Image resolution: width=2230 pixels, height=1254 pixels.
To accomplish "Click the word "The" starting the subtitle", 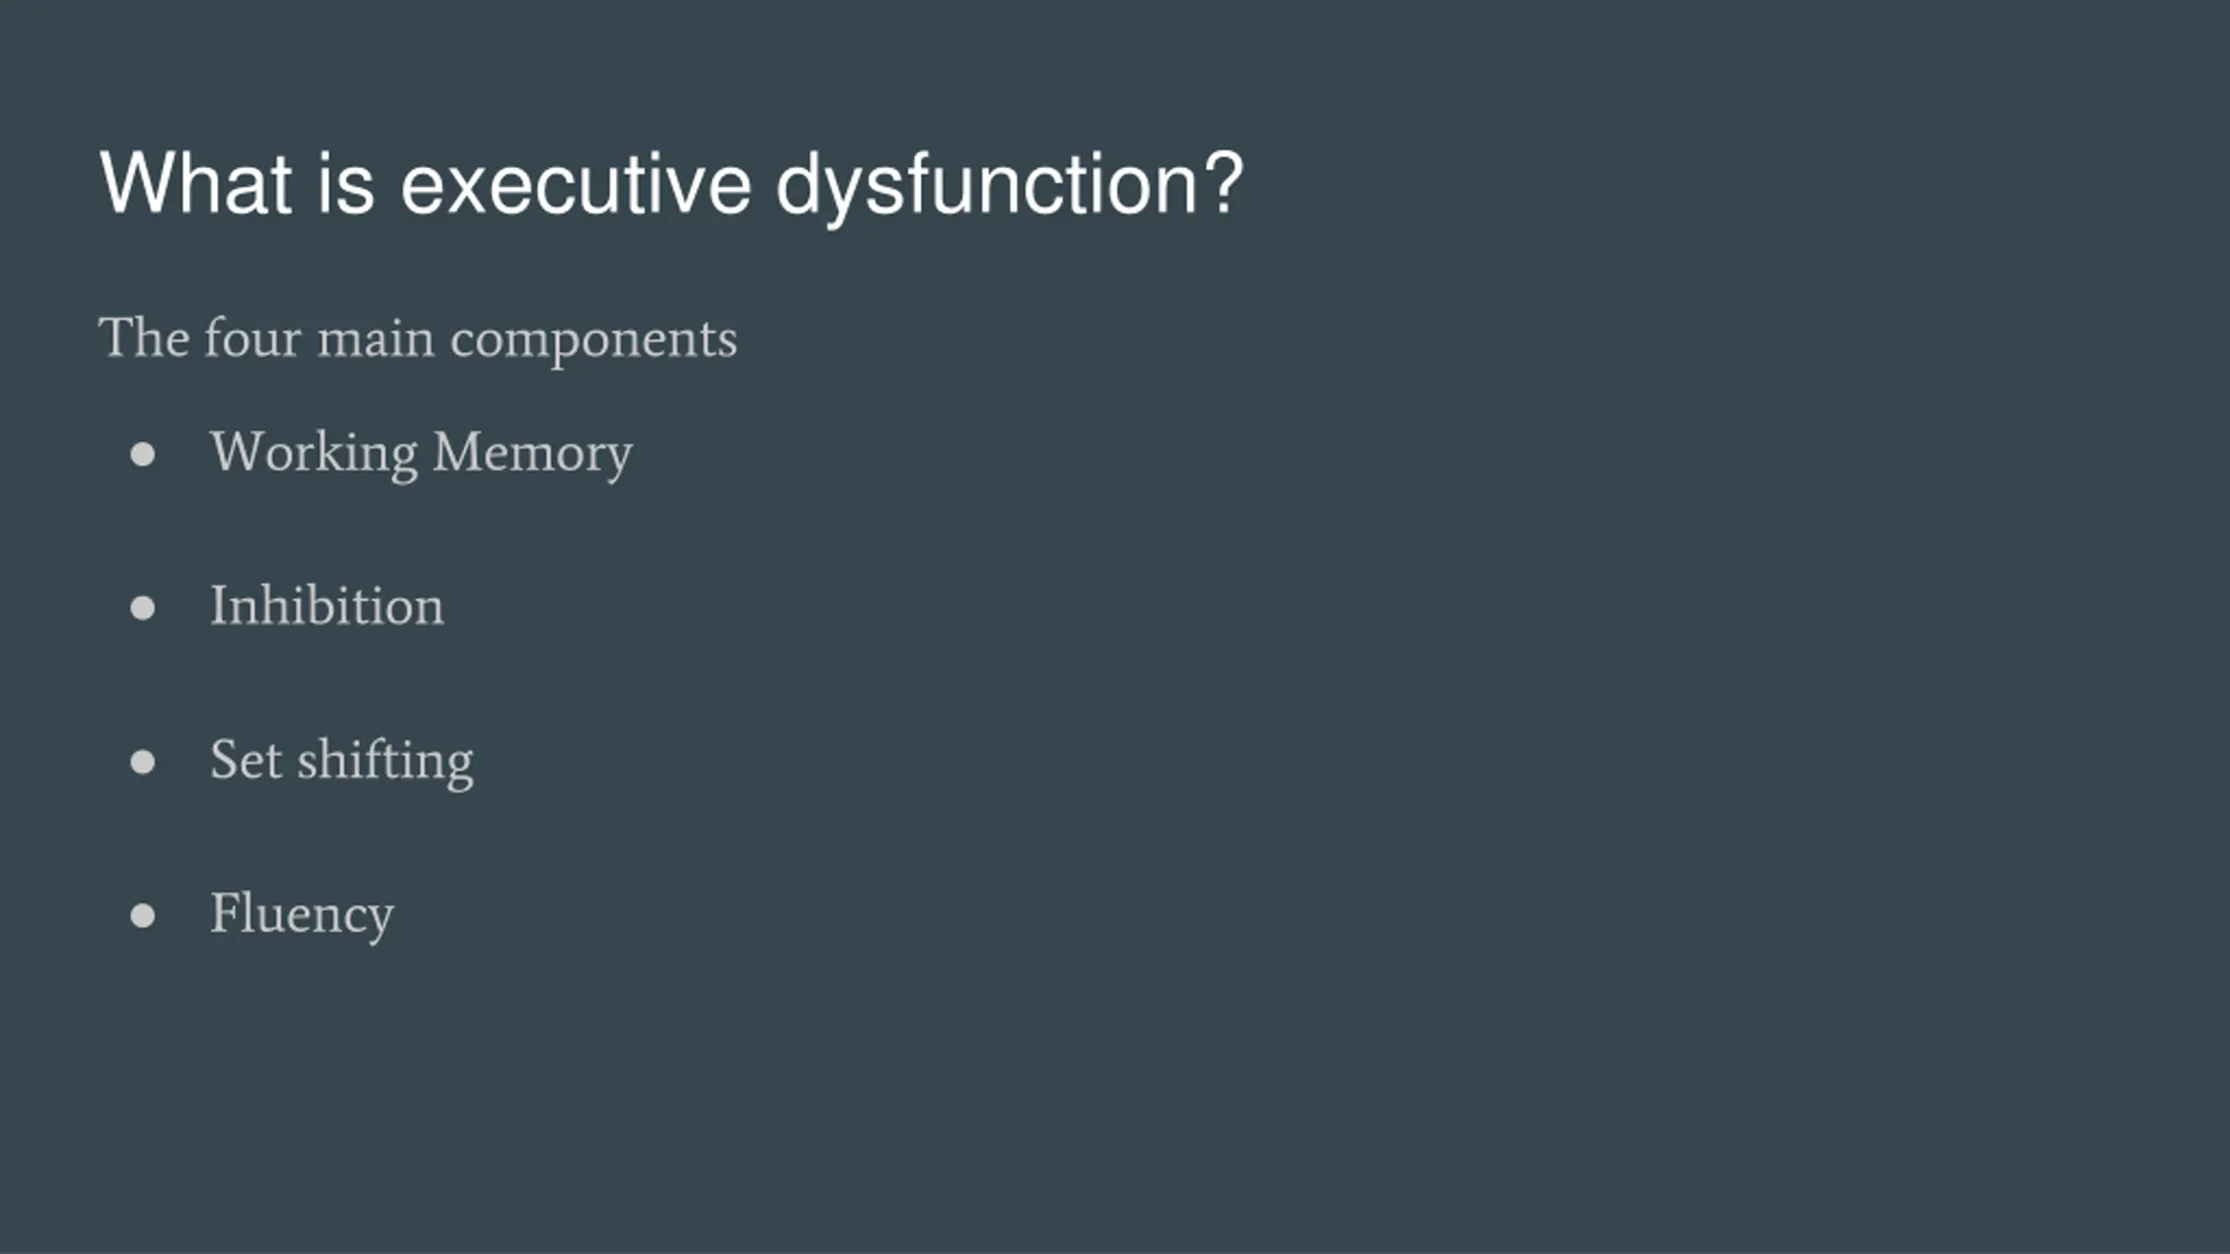I will pyautogui.click(x=144, y=337).
